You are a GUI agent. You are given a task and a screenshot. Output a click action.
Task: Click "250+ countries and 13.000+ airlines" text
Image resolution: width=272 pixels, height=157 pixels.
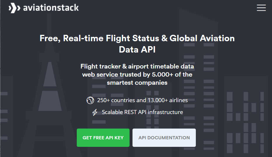coord(142,100)
